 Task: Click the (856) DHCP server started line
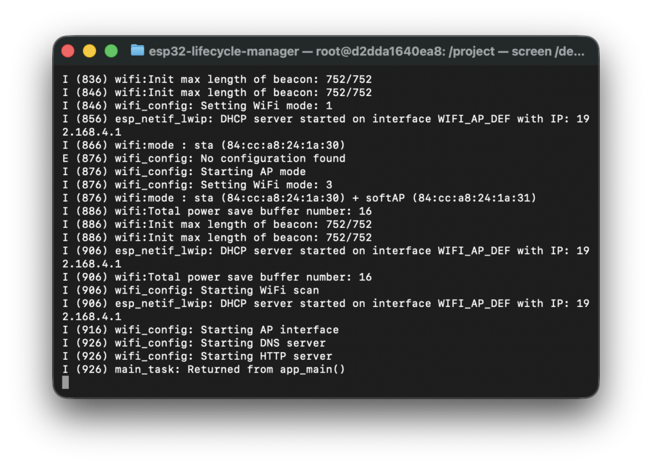click(326, 119)
